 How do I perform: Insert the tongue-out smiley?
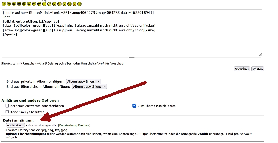click(x=54, y=4)
